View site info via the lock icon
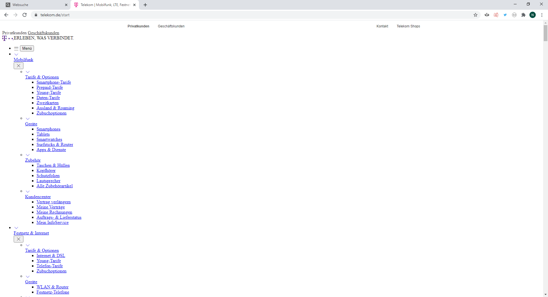 tap(36, 15)
